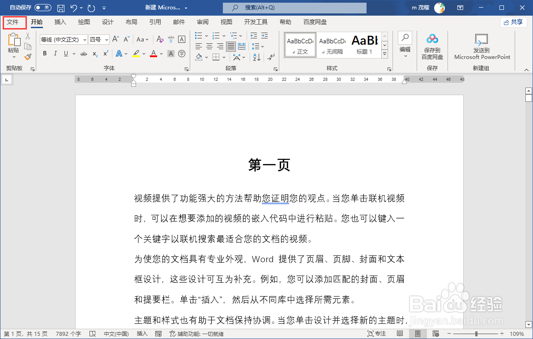The image size is (533, 339).
Task: Click the enclosed character icon
Action: click(182, 54)
